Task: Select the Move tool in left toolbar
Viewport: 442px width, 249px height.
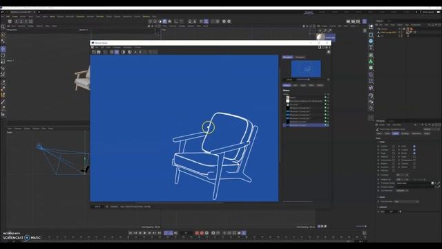Action: tap(3, 49)
